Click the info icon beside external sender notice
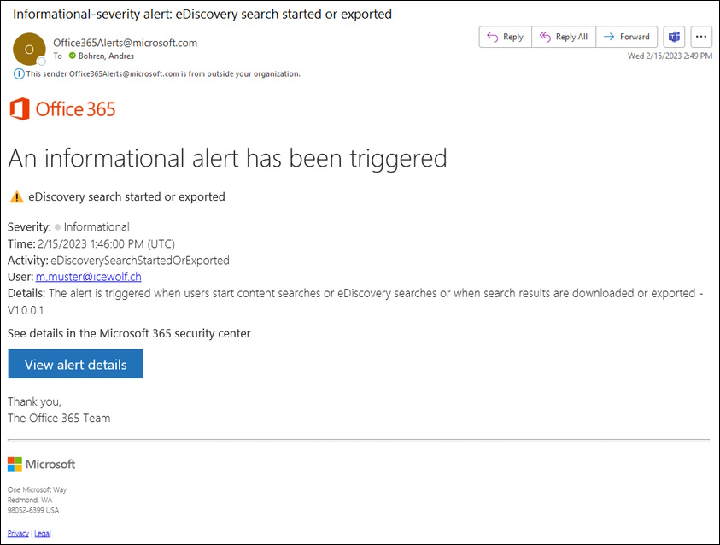This screenshot has width=720, height=545. [19, 74]
